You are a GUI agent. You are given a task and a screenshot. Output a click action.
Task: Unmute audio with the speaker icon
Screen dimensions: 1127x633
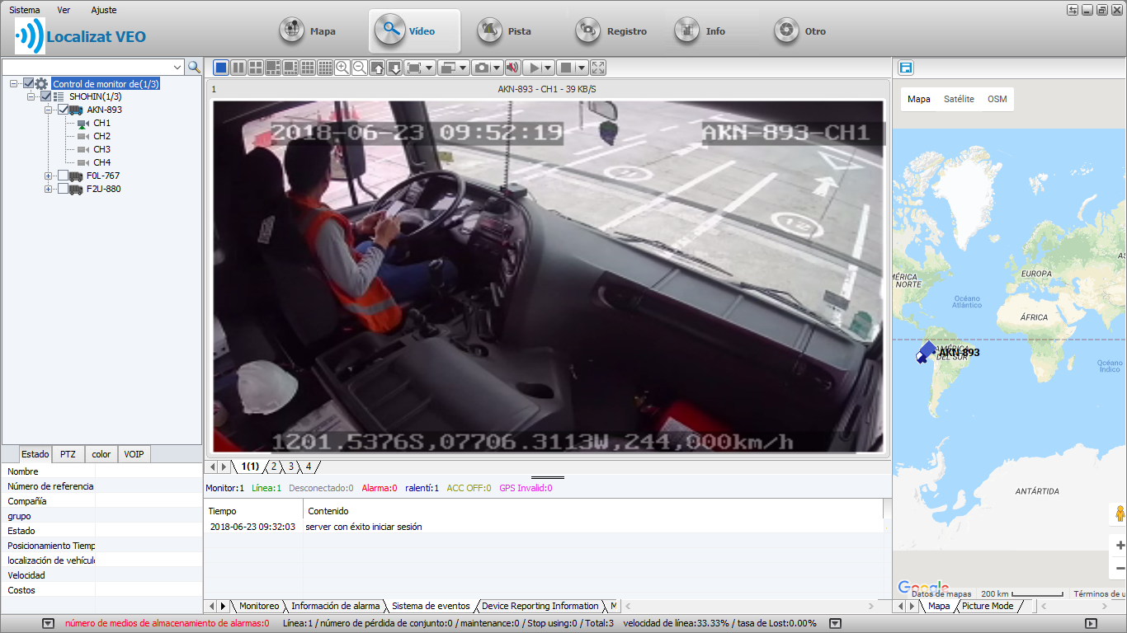(512, 68)
